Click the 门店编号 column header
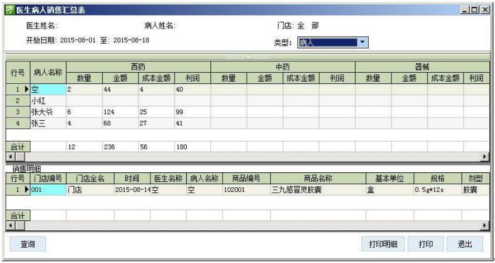Viewport: 495px width, 263px height. 48,179
